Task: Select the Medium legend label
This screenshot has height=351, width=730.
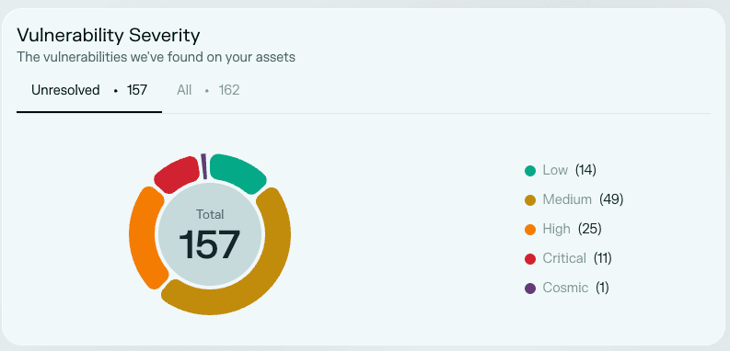Action: point(567,199)
